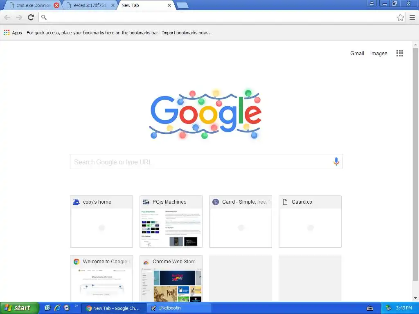Click the scrollbar down arrow
Viewport: 419px width, 314px height.
[415, 298]
